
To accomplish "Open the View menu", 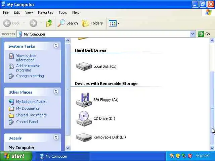I will [x=29, y=12].
